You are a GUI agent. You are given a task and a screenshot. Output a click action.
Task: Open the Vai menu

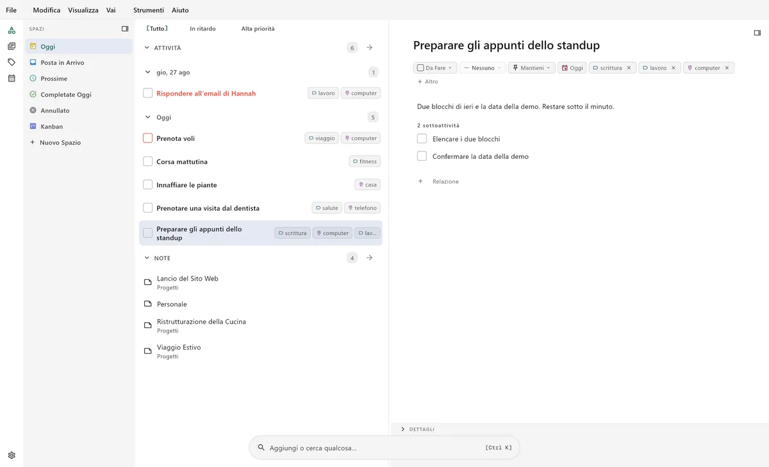click(111, 10)
